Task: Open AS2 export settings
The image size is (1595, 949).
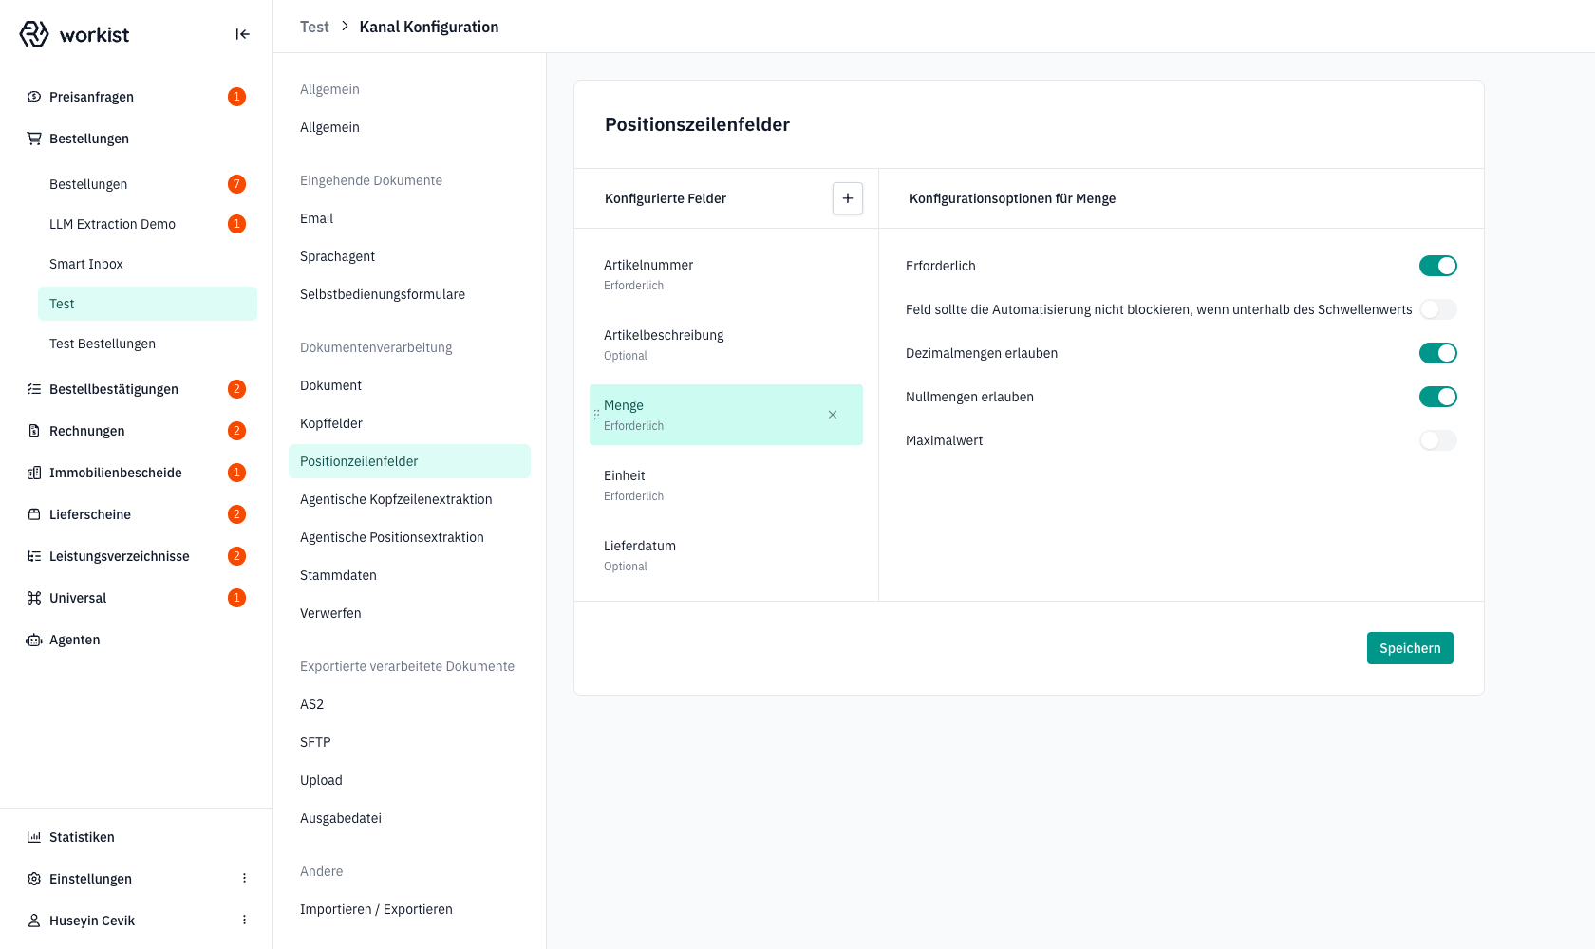Action: point(409,704)
